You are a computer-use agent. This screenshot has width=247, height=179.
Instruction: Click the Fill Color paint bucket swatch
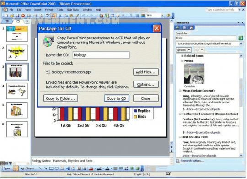point(91,168)
